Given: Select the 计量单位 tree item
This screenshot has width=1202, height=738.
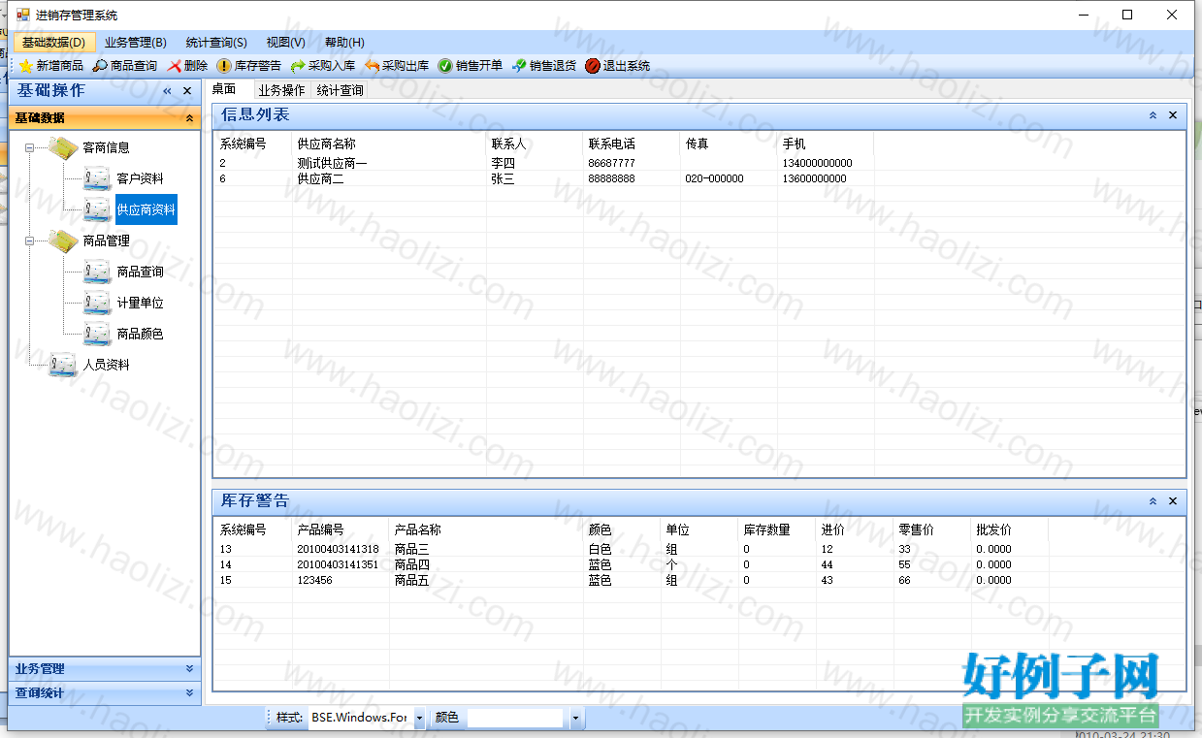Looking at the screenshot, I should pyautogui.click(x=141, y=303).
